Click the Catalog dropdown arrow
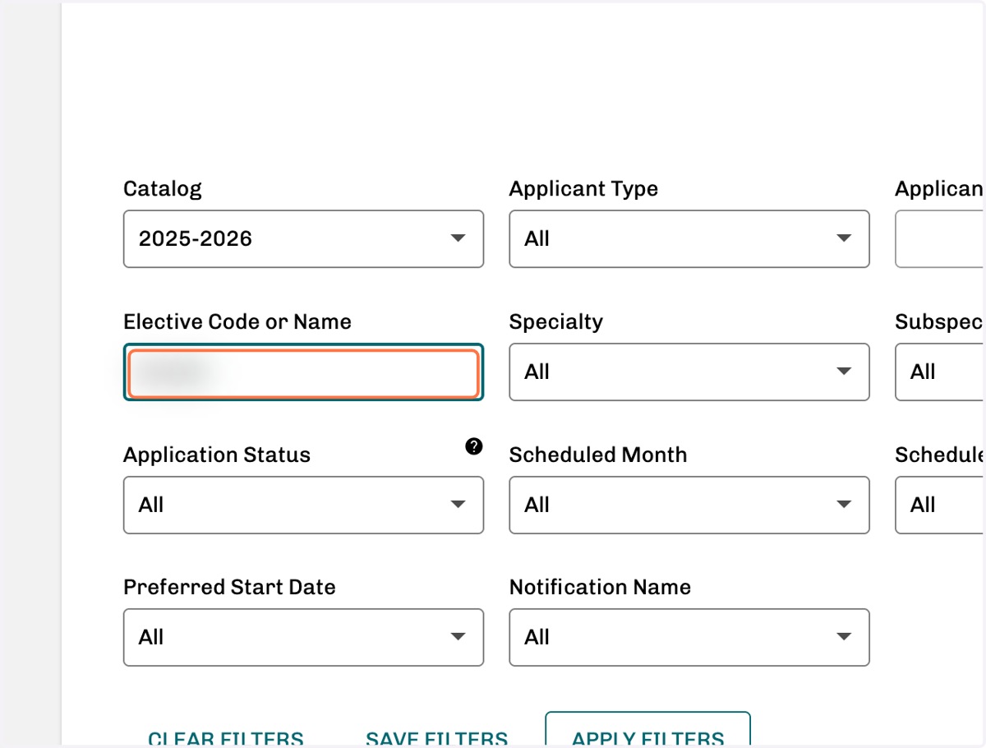This screenshot has width=986, height=748. coord(458,238)
